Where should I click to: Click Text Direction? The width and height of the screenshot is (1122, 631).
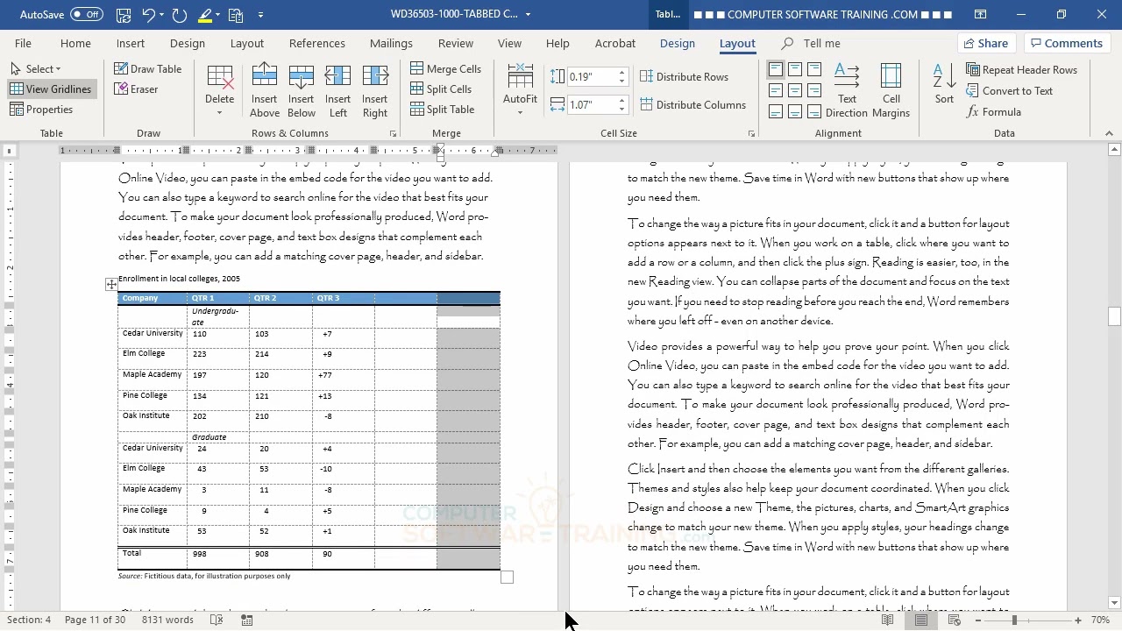point(847,91)
